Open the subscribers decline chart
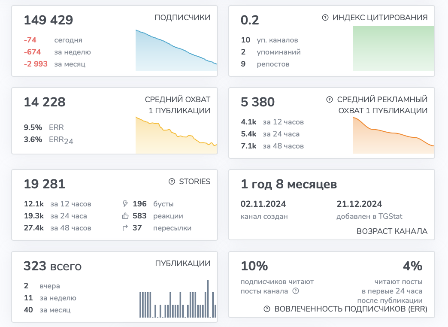Screen dimensions: 448x327 (176, 50)
